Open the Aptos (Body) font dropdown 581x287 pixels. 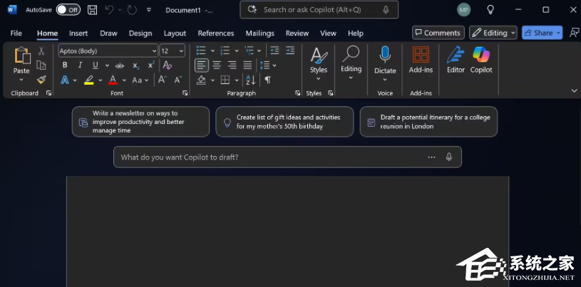(108, 51)
